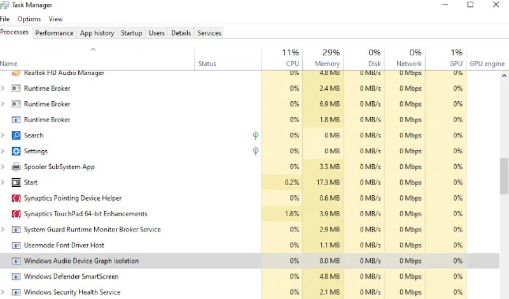Click the Synaptics TouchPad 64-bit Enhancements icon
Viewport: 509px width, 299px height.
[x=16, y=214]
